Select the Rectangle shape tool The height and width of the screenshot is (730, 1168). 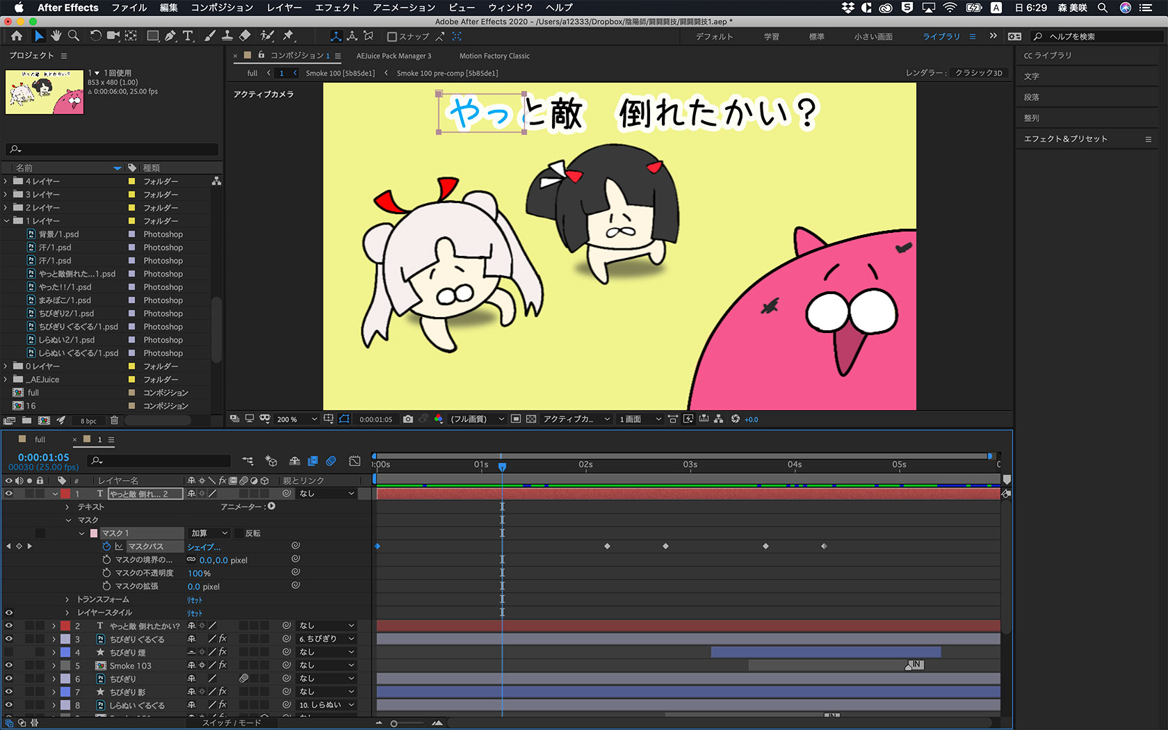152,36
